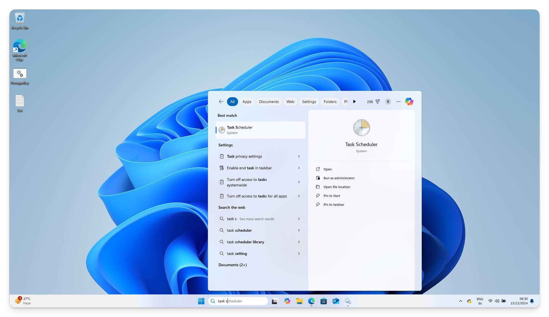Viewport: 549px width, 317px height.
Task: Open Copilot from the search panel
Action: [409, 102]
